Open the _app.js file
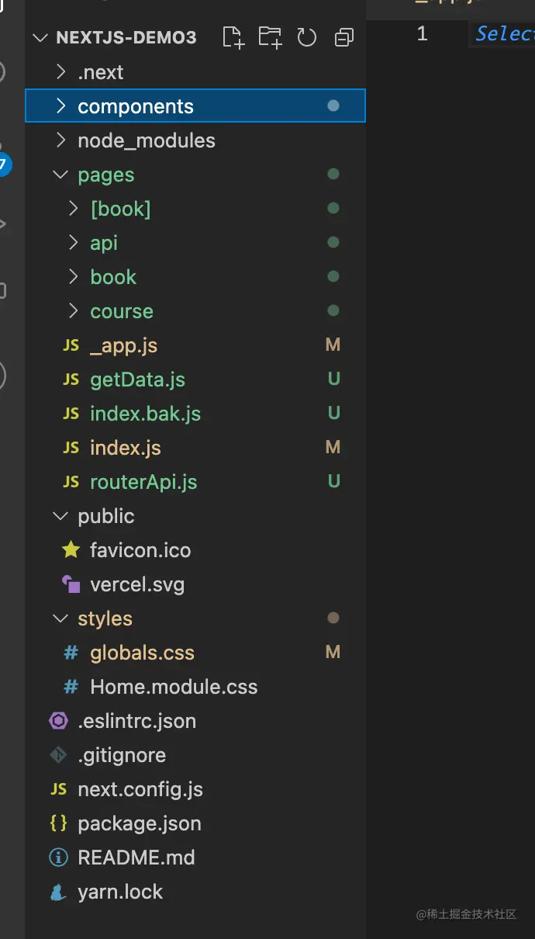 pyautogui.click(x=123, y=345)
